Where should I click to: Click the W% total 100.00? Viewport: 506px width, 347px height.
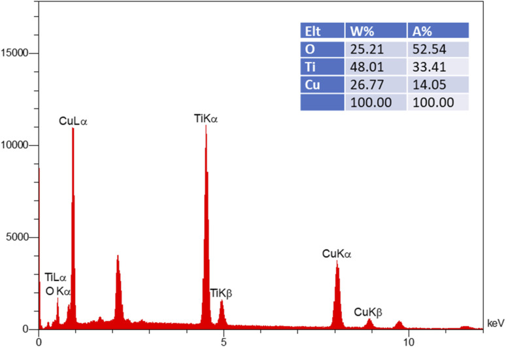371,103
